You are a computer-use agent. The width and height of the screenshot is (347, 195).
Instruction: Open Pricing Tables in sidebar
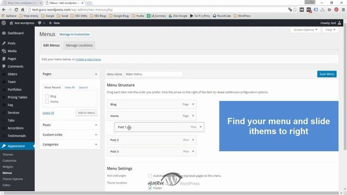coord(17,97)
